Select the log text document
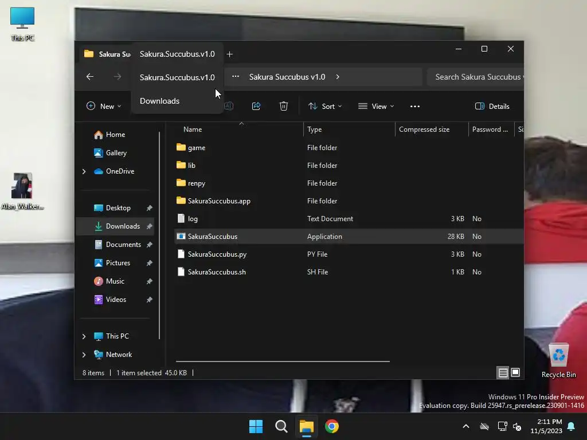This screenshot has height=440, width=587. [349, 219]
